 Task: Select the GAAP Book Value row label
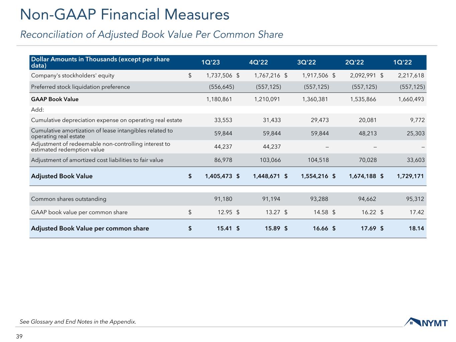pos(55,99)
